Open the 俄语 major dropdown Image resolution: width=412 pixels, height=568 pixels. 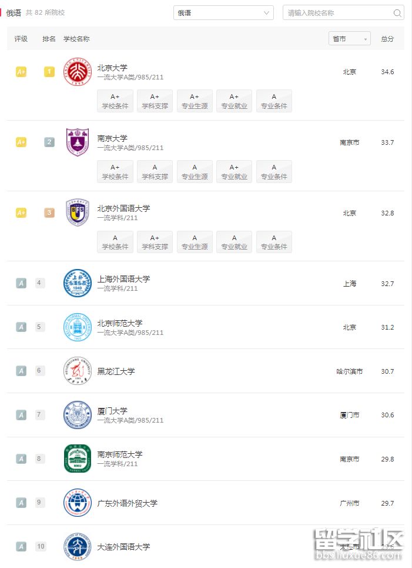[x=223, y=13]
